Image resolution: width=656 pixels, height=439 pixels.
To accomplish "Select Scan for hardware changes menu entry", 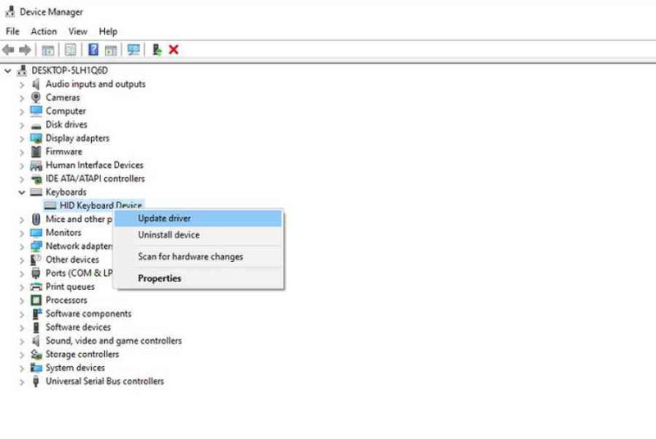I will tap(198, 256).
